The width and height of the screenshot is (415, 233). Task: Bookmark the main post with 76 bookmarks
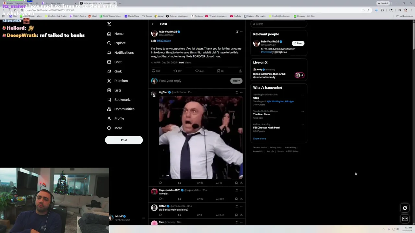tap(220, 71)
